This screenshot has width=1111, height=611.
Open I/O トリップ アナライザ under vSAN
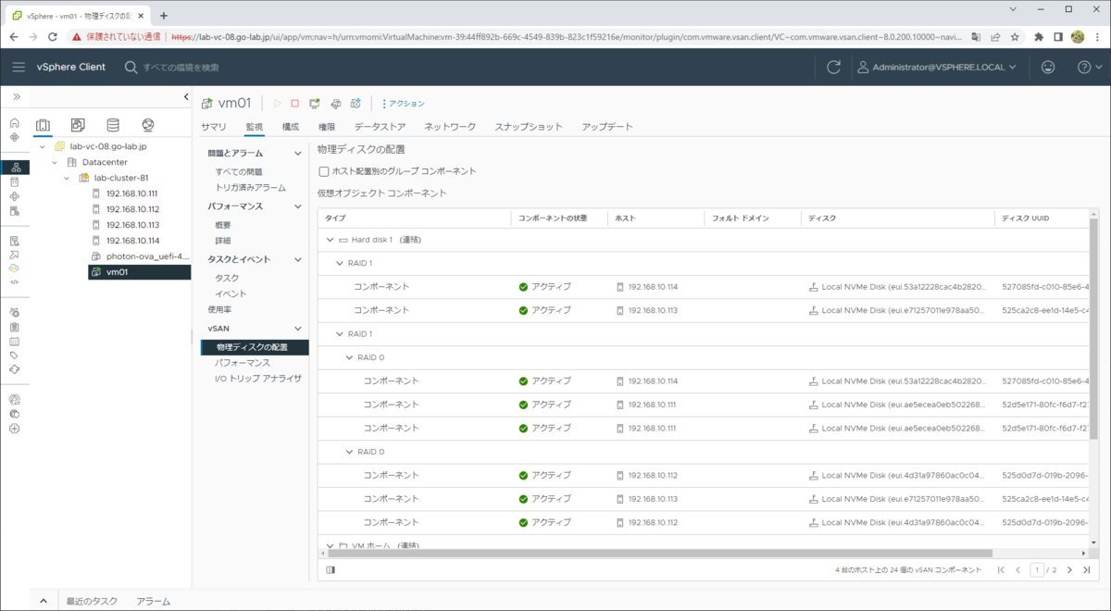(258, 378)
